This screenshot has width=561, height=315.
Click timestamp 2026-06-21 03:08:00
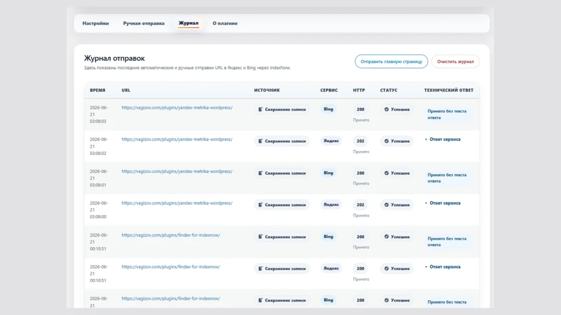click(99, 209)
